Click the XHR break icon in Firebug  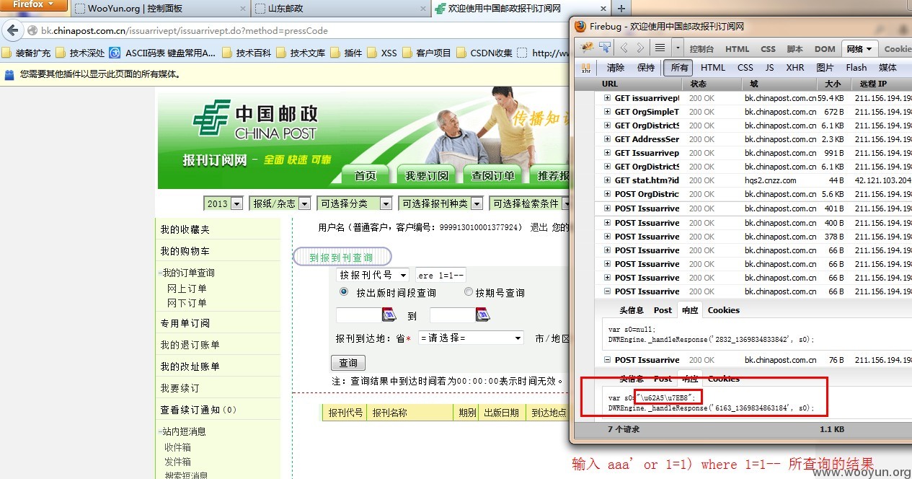click(587, 67)
